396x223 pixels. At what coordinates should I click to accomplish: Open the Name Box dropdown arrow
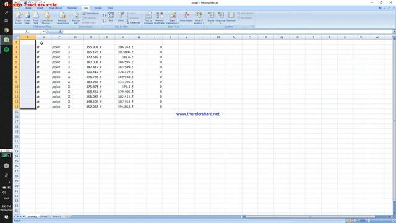pyautogui.click(x=43, y=32)
